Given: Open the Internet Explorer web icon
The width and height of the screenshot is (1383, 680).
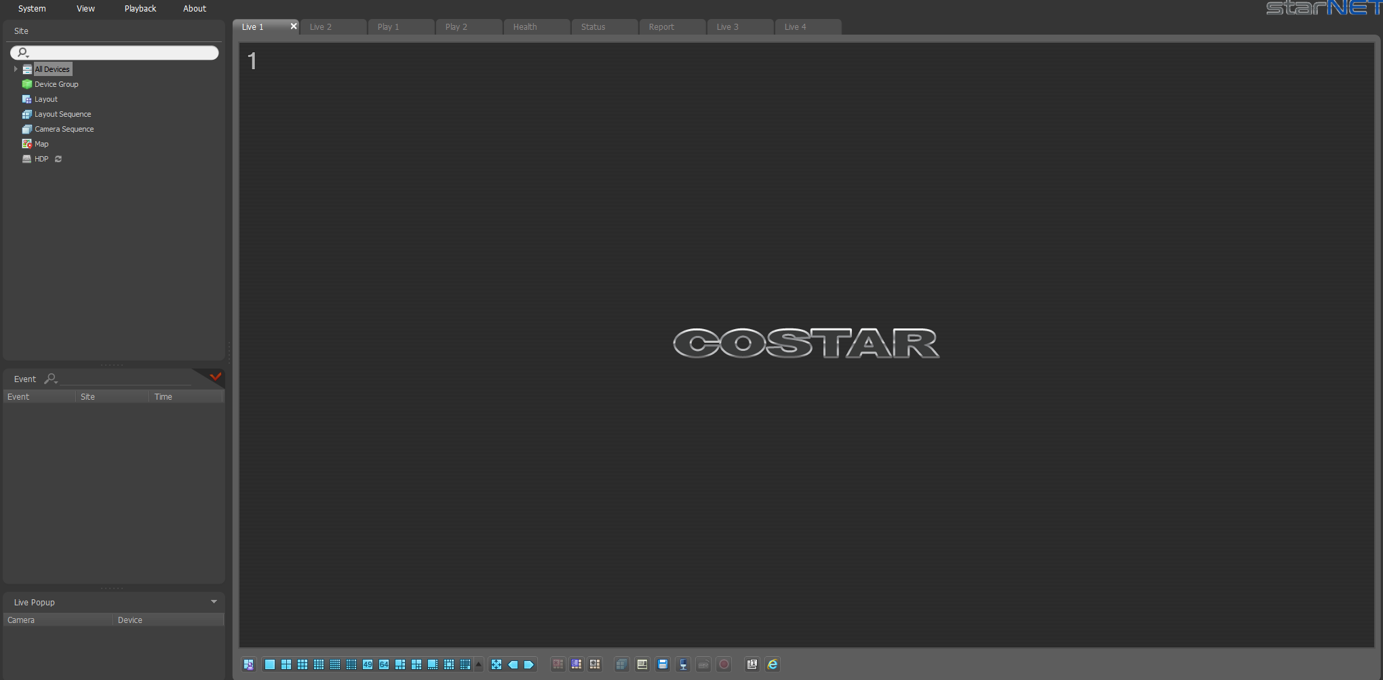Looking at the screenshot, I should 773,664.
